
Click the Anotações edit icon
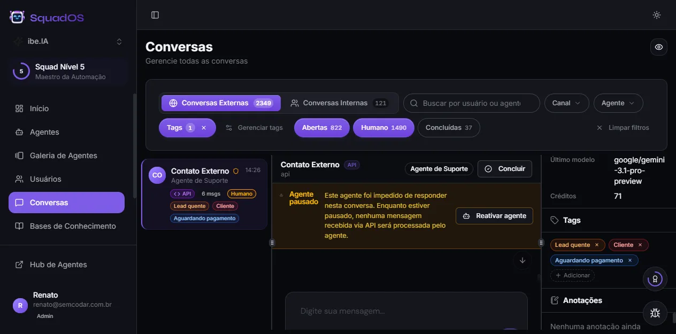(555, 300)
